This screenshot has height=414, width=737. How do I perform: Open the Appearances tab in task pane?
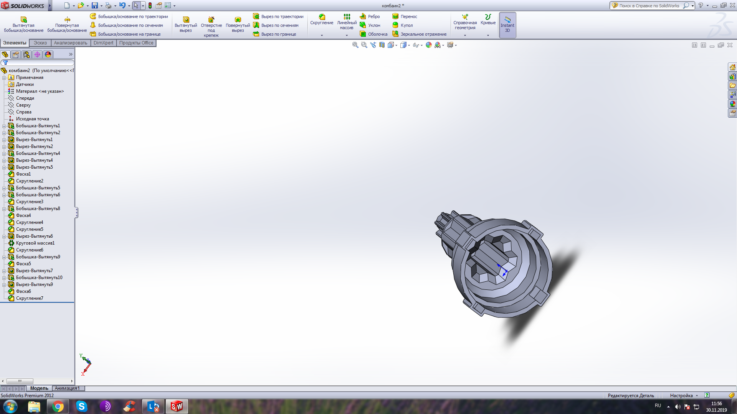point(732,104)
